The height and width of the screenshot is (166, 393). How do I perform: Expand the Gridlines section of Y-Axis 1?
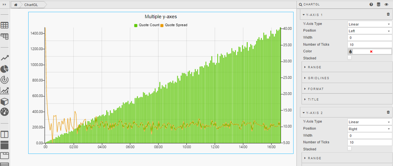pyautogui.click(x=318, y=78)
